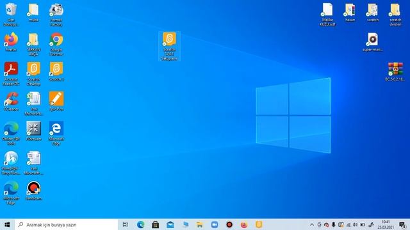Check battery status tray icon
The image size is (410, 230).
tap(363, 224)
